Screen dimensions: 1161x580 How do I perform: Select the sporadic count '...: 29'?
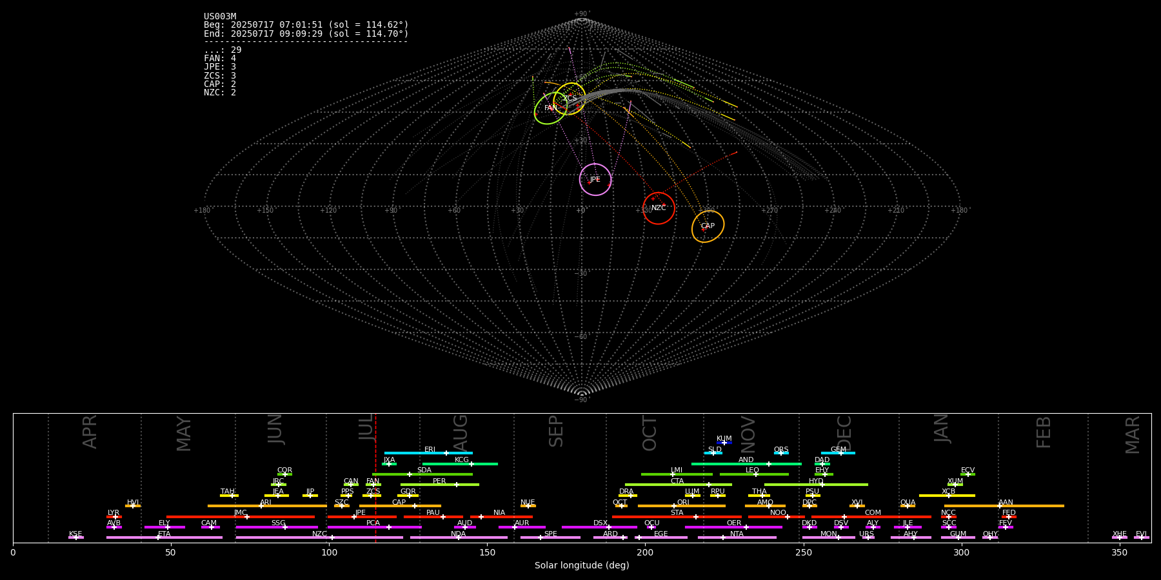(x=223, y=50)
